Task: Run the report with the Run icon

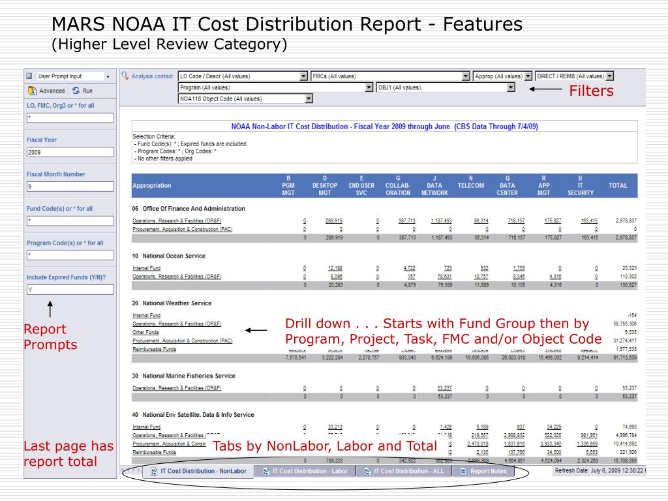Action: click(x=76, y=91)
